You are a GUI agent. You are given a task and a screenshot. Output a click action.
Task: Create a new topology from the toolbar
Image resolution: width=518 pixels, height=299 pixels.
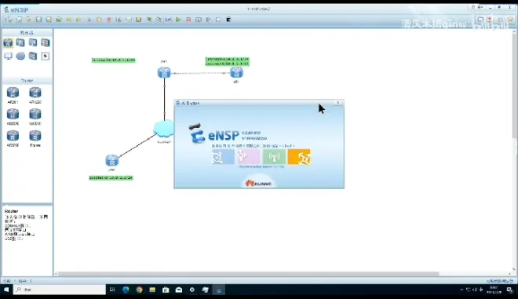coord(9,20)
